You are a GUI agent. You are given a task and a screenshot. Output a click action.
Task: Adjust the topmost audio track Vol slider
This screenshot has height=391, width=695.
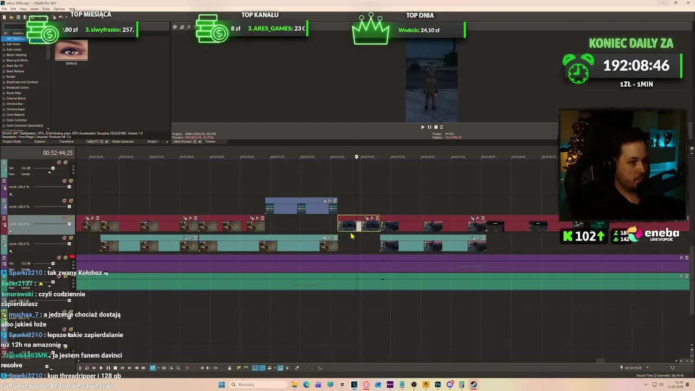click(53, 168)
